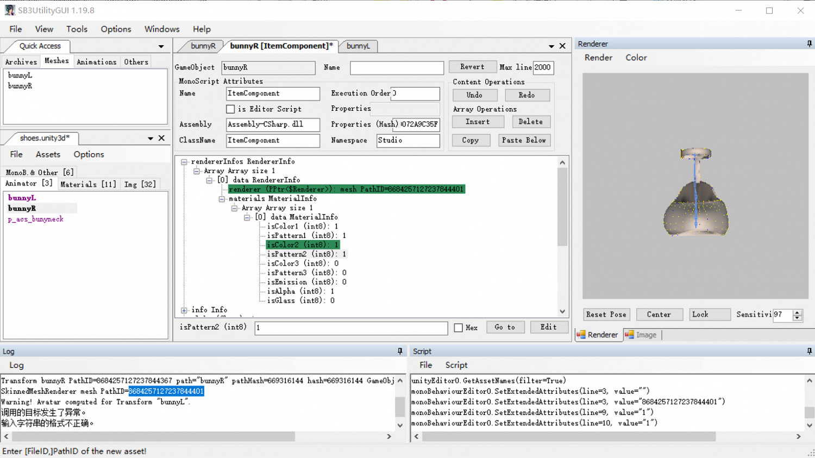Click the SB3UtilityGUI app icon
Viewport: 815px width, 458px height.
[10, 10]
